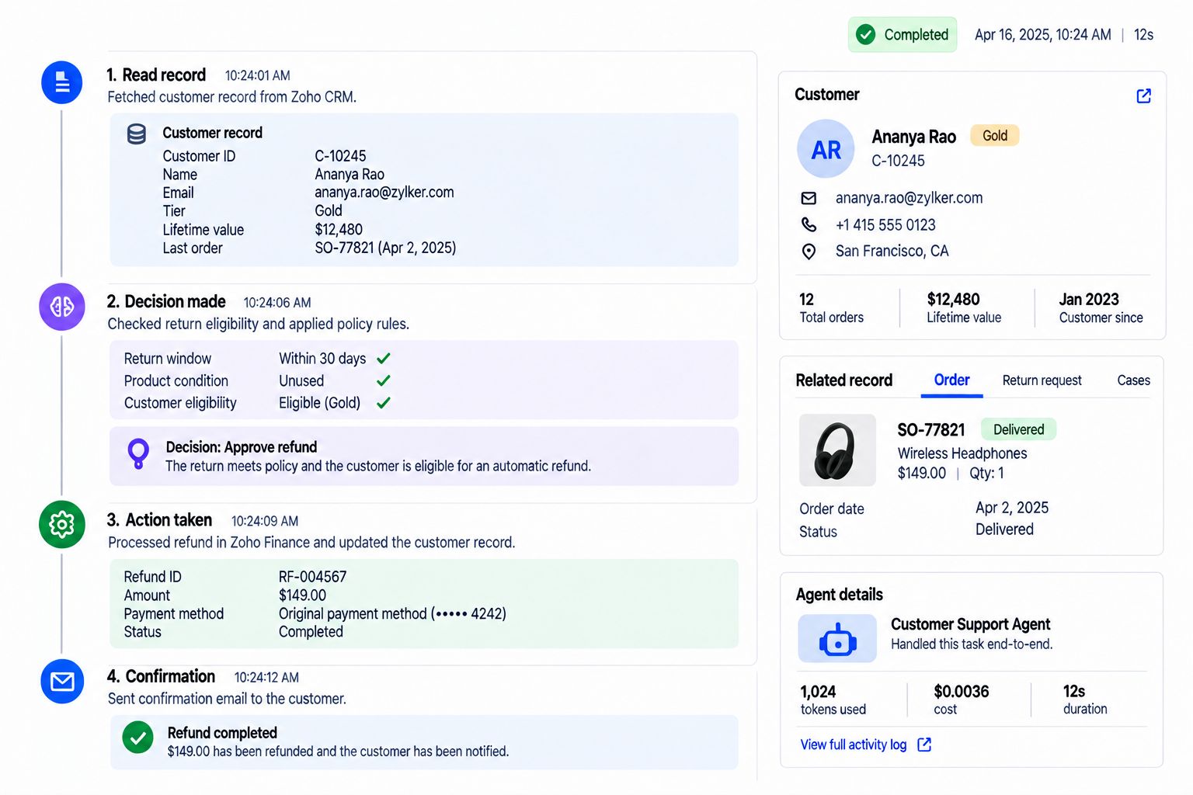Click the Decision made brain step icon
Viewport: 1193px width, 795px height.
pos(62,307)
